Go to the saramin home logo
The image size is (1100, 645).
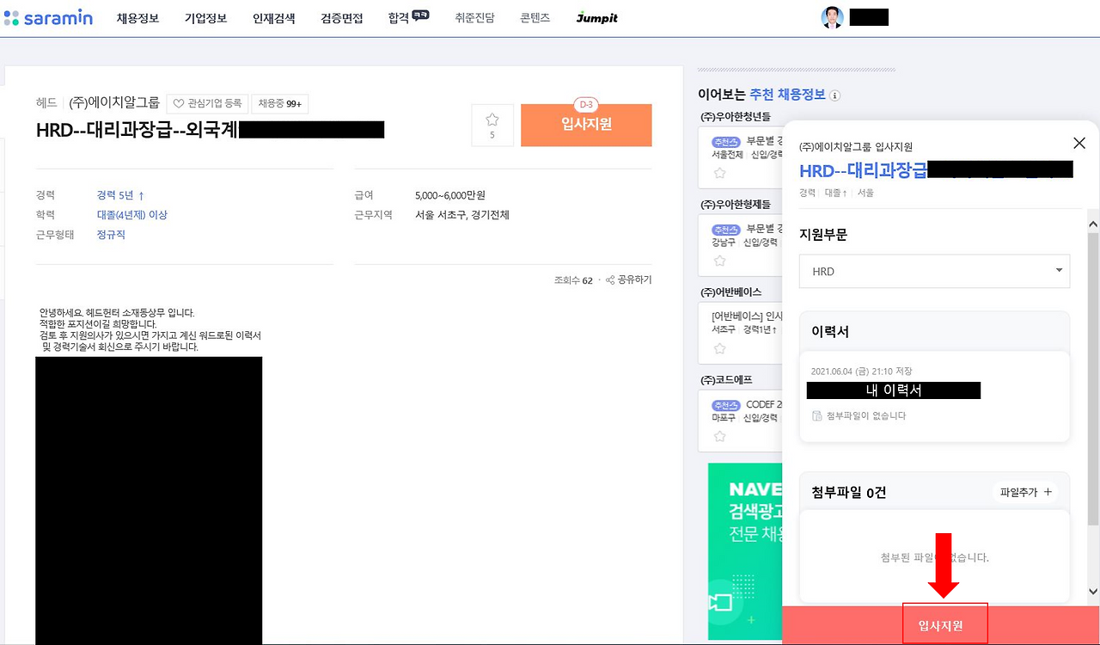click(48, 17)
